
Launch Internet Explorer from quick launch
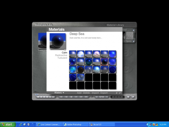pyautogui.click(x=21, y=124)
